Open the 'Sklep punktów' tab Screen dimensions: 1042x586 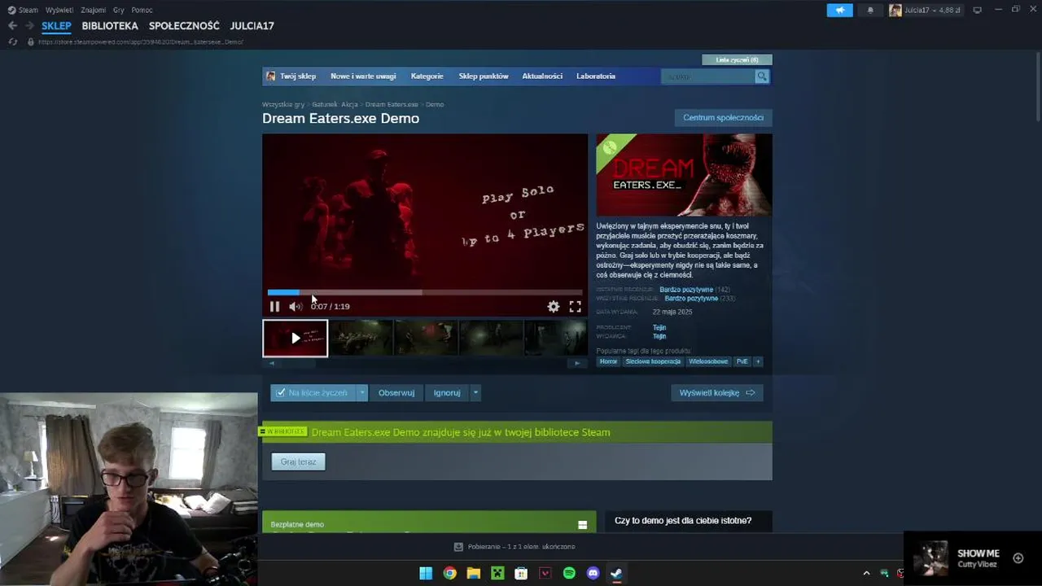coord(484,77)
